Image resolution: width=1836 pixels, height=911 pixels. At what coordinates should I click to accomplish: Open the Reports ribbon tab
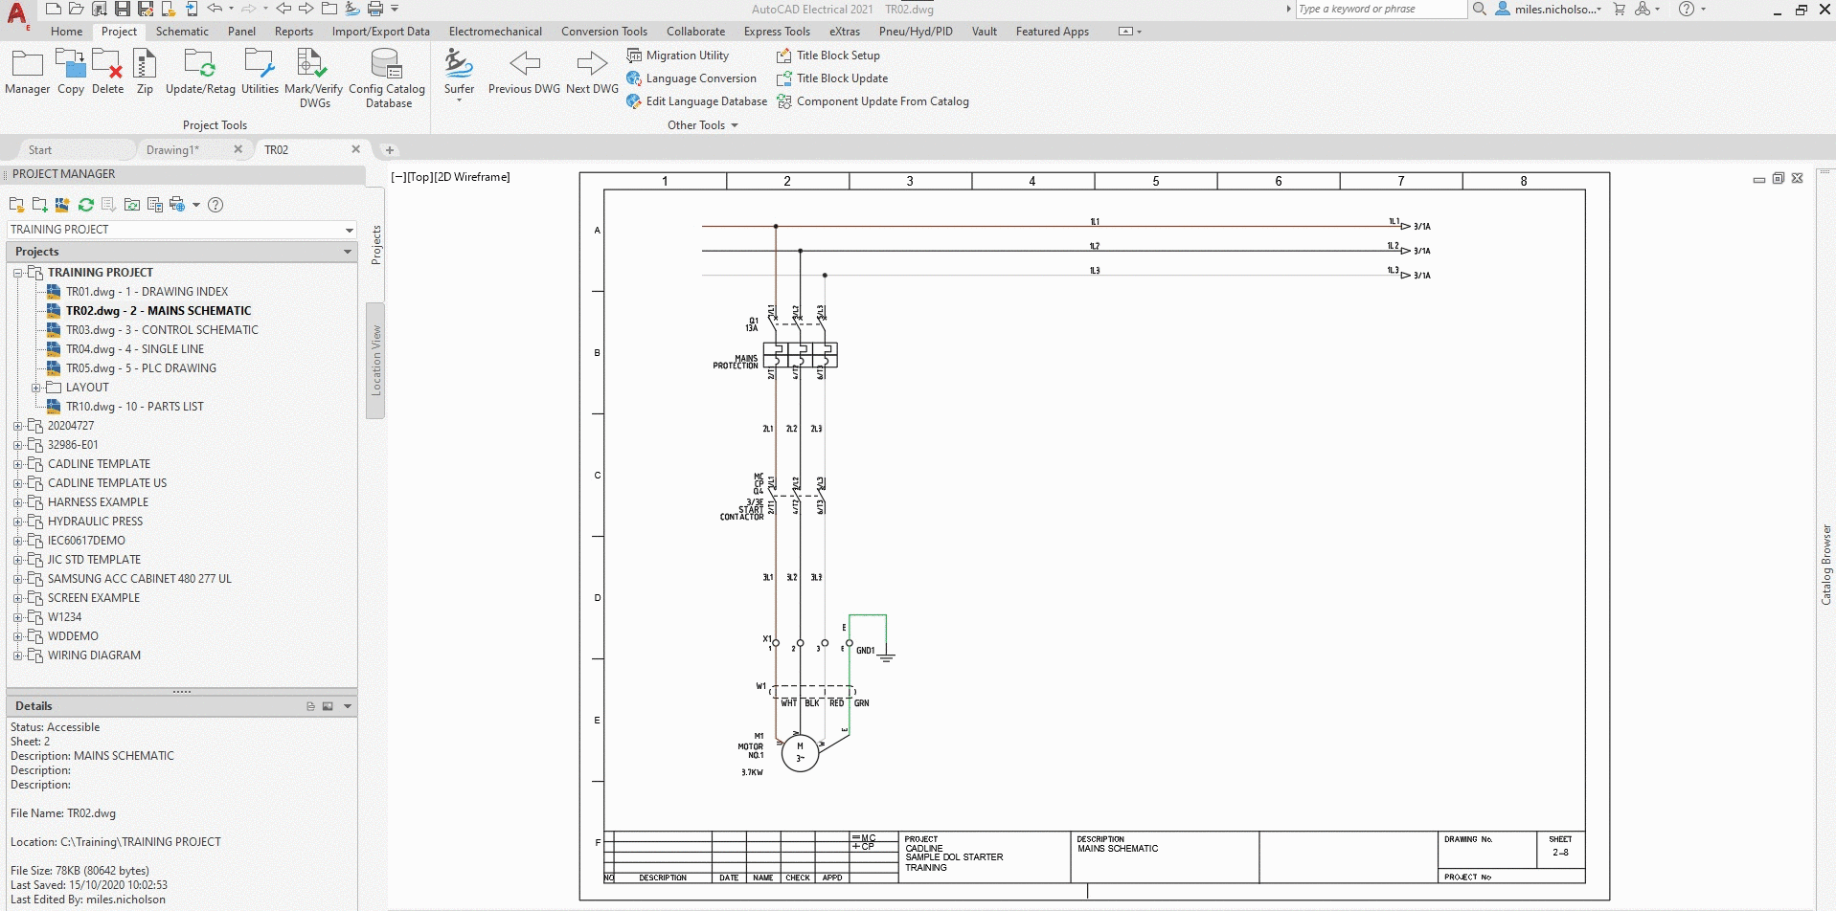(x=294, y=32)
